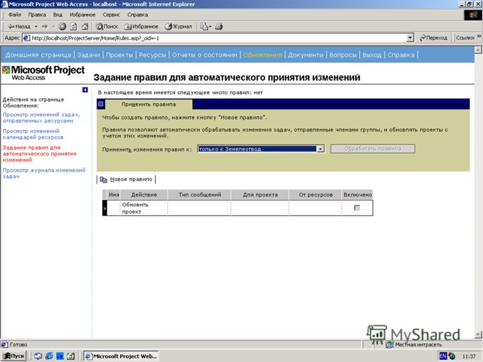Viewport: 483px width, 362px height.
Task: Click the Обработать правила button
Action: (373, 148)
